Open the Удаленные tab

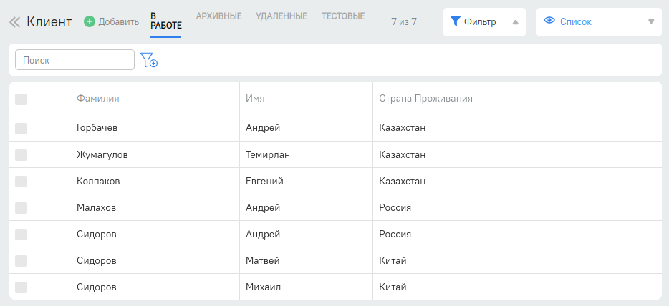click(281, 16)
